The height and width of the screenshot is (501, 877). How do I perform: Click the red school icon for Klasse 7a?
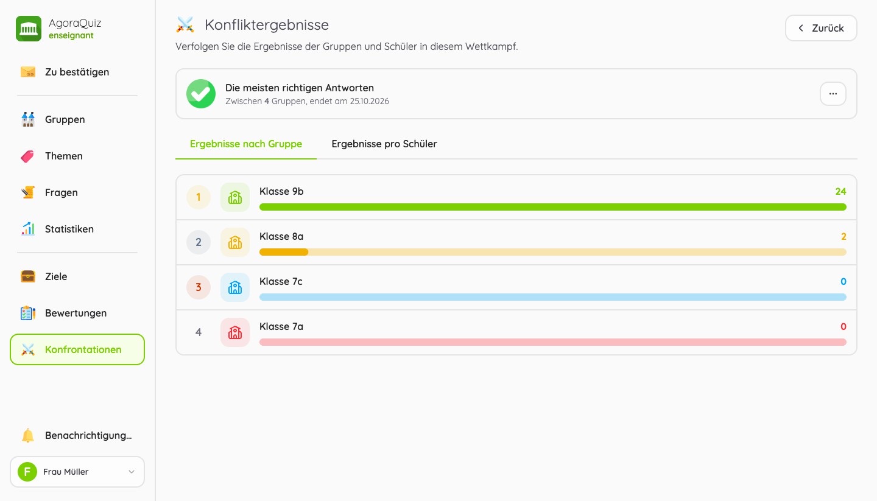(235, 332)
